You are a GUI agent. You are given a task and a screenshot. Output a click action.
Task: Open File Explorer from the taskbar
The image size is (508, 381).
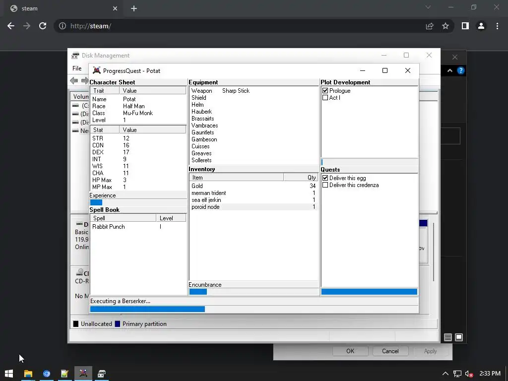pyautogui.click(x=28, y=374)
